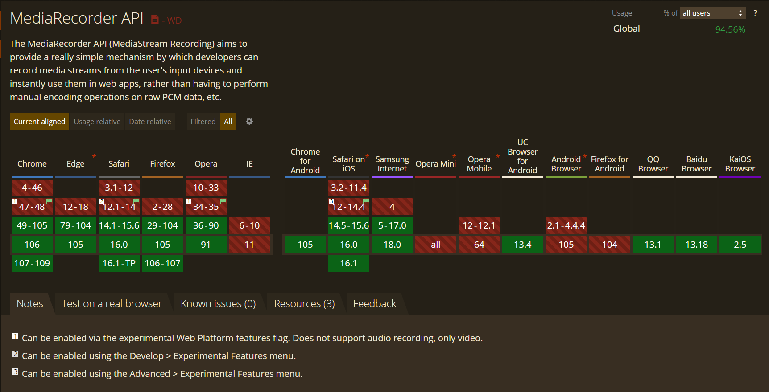Click the KaiOS Browser column header
The width and height of the screenshot is (769, 392).
pyautogui.click(x=740, y=164)
